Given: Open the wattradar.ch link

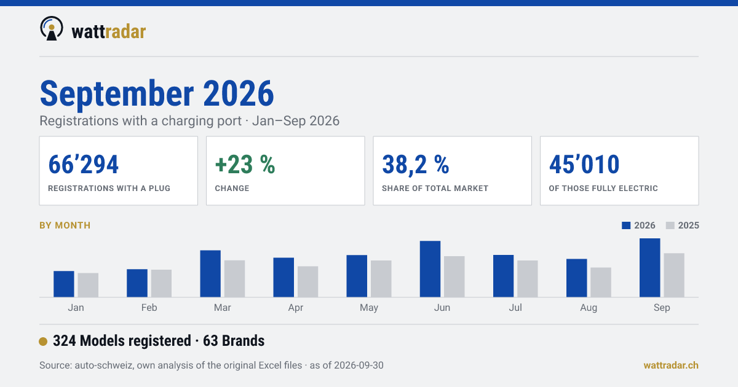Looking at the screenshot, I should coord(671,365).
